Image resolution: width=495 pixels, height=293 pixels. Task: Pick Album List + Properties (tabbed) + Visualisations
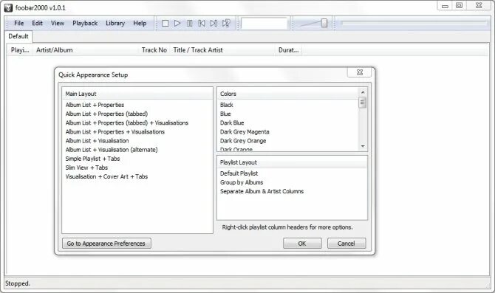(127, 123)
